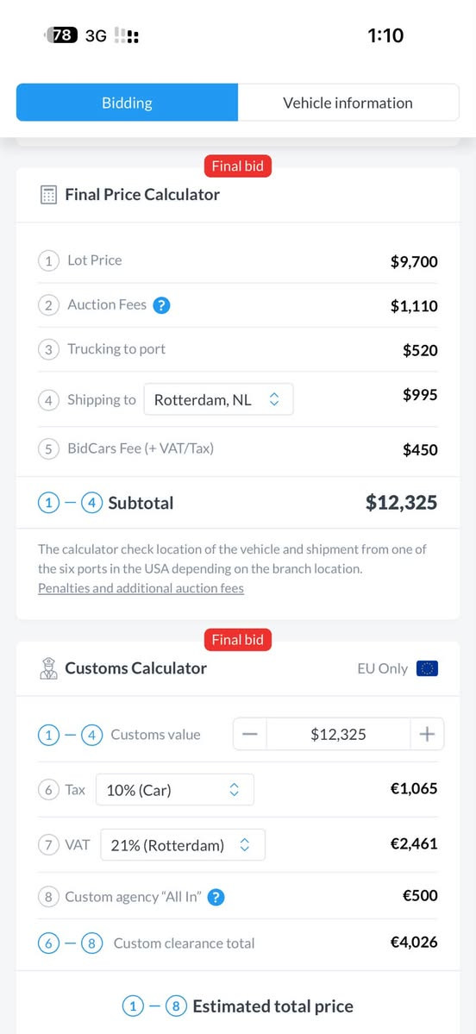The height and width of the screenshot is (1034, 476).
Task: Click the circled number 5 beside BidCars Fee
Action: click(48, 450)
